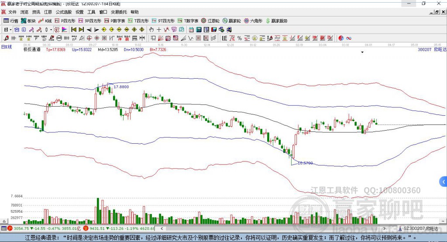447x242 pixels.
Task: Click the red floppy save icon
Action: [x=214, y=29]
